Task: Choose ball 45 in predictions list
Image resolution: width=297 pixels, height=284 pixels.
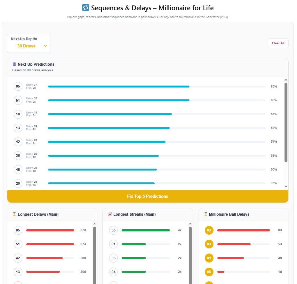Action: (x=18, y=170)
